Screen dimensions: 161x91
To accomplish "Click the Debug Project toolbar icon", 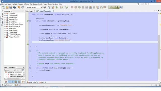I will click(61, 7).
